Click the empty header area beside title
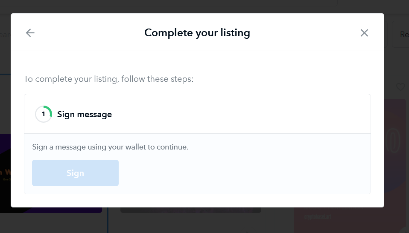409x233 pixels. click(x=307, y=33)
